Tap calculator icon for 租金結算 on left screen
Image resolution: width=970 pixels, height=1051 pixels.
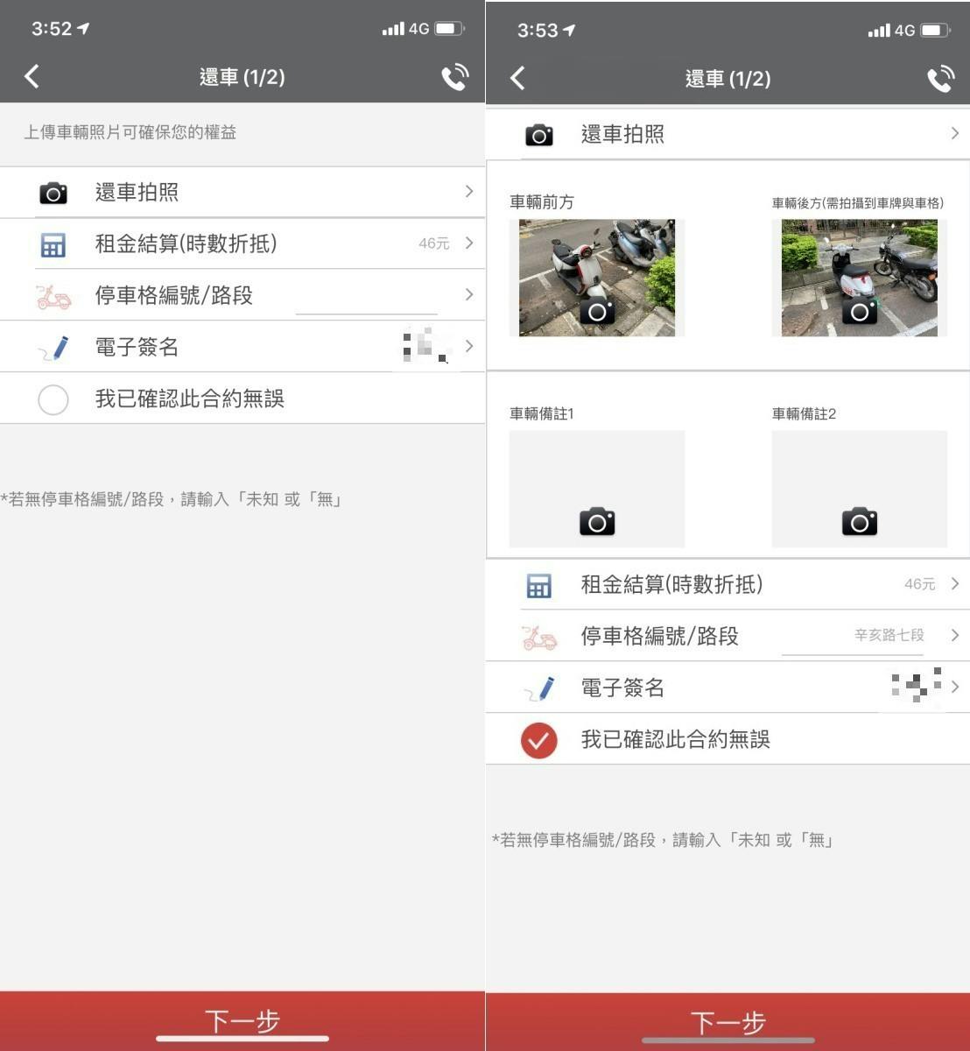tap(53, 244)
